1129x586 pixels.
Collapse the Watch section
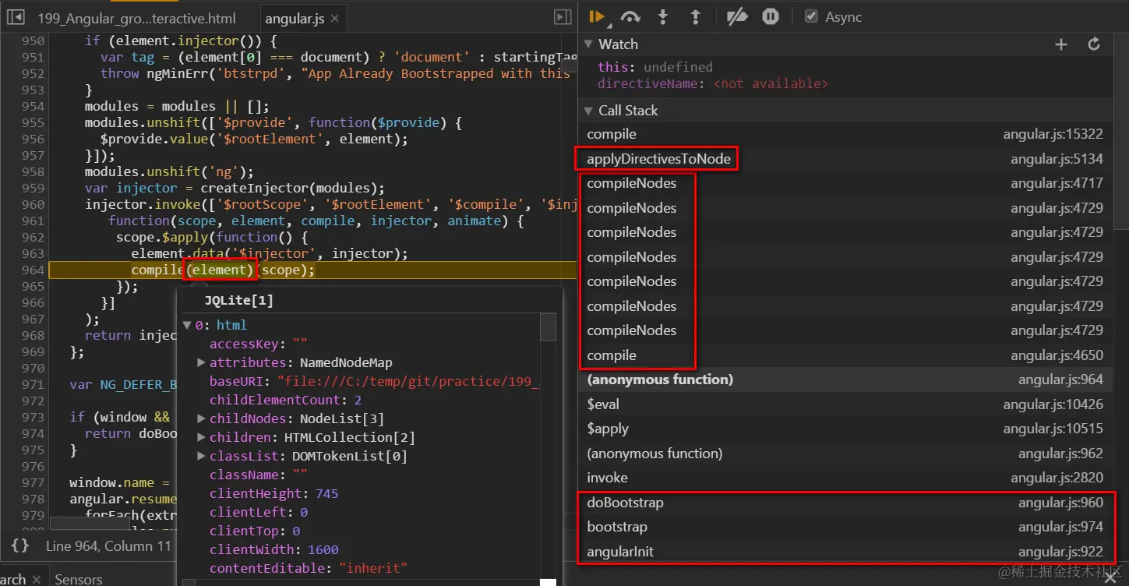click(588, 44)
